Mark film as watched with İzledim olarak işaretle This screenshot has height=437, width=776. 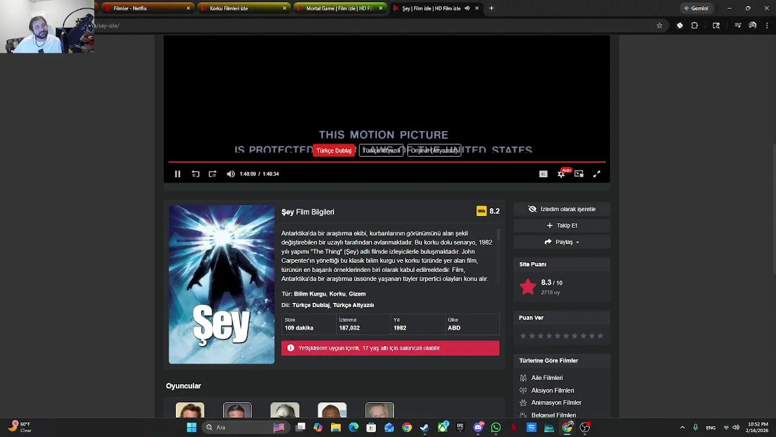[562, 209]
